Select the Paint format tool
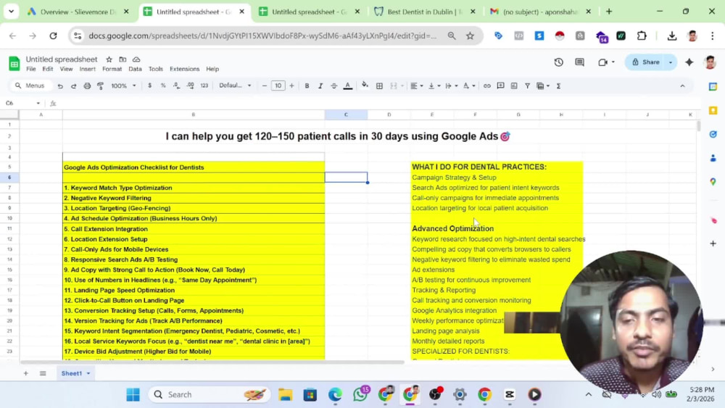 coord(100,86)
